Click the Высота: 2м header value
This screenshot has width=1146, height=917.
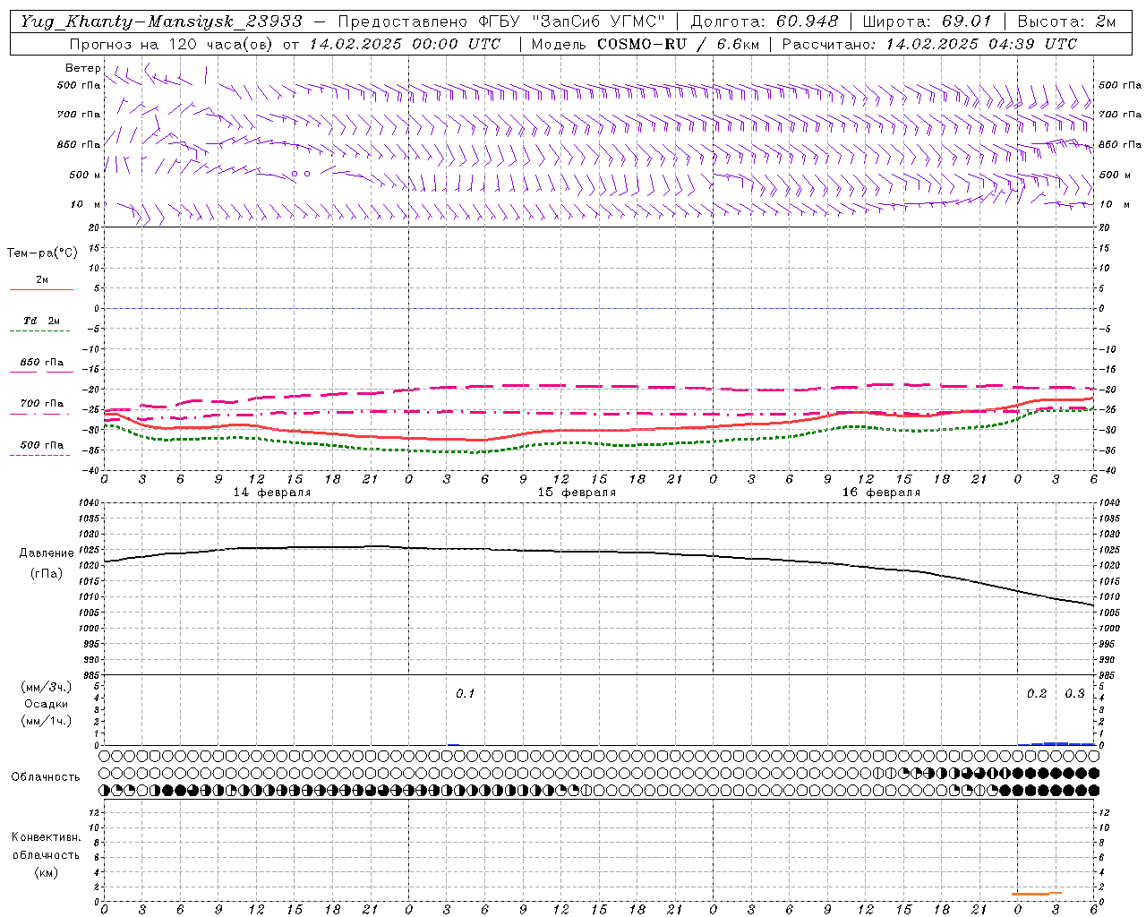1066,21
